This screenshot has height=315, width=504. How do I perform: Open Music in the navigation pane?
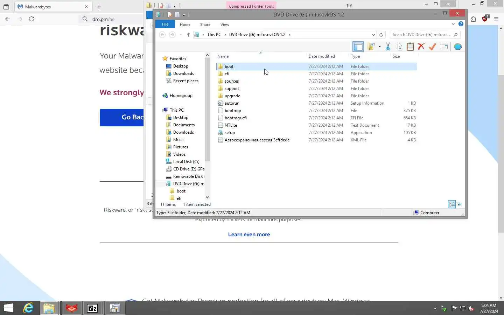pos(178,140)
